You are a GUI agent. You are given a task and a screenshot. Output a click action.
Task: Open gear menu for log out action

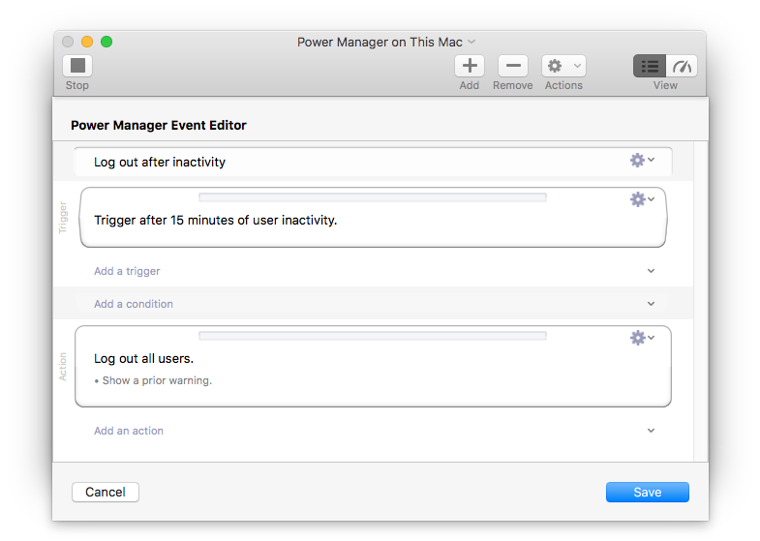click(x=642, y=338)
